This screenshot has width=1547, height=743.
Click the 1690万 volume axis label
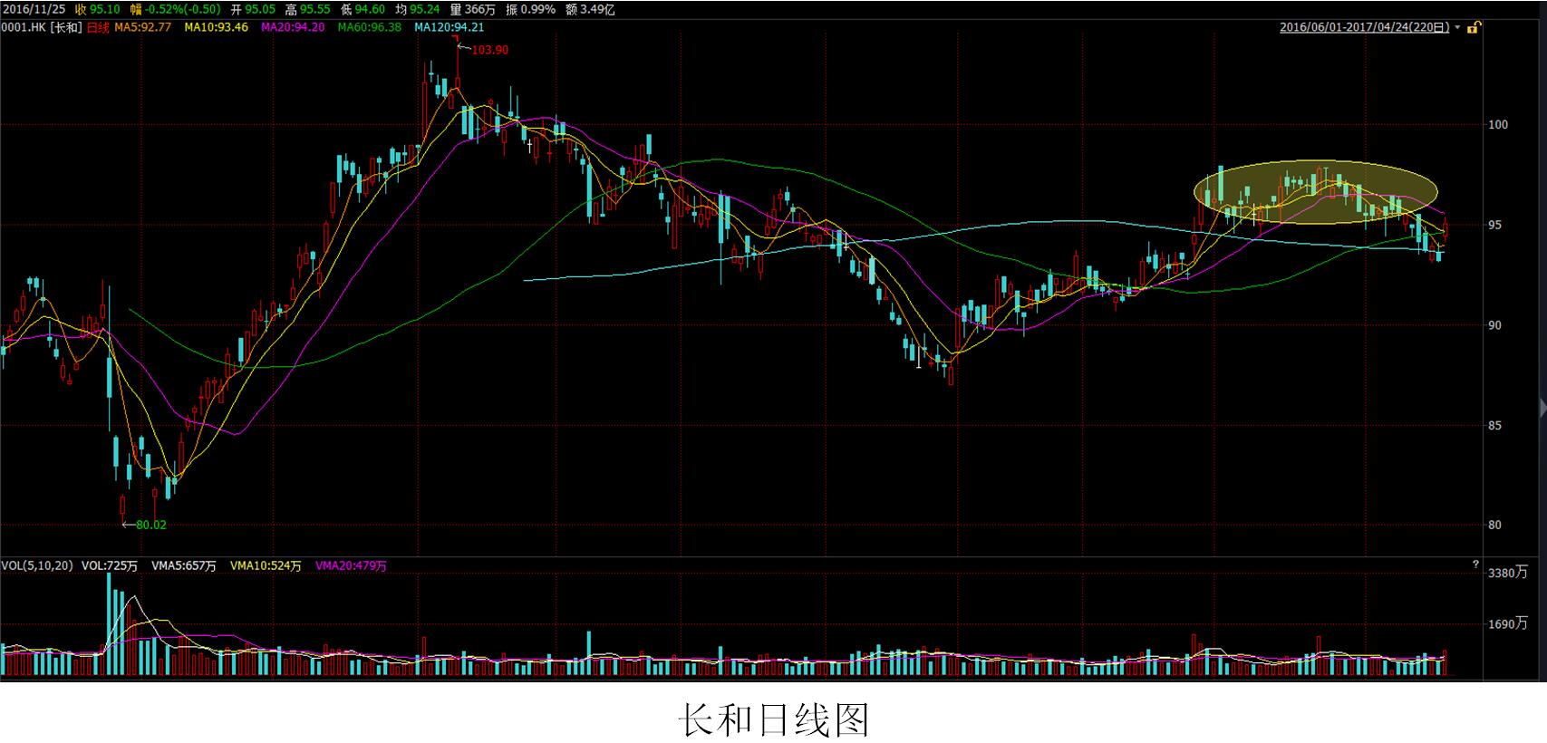coord(1508,623)
